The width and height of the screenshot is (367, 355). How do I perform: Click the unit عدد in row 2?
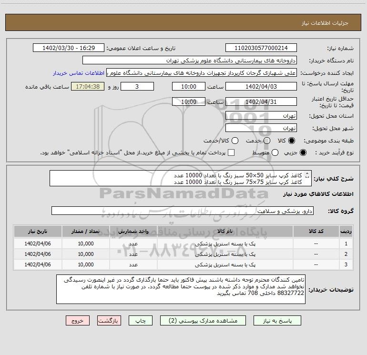tap(133, 254)
